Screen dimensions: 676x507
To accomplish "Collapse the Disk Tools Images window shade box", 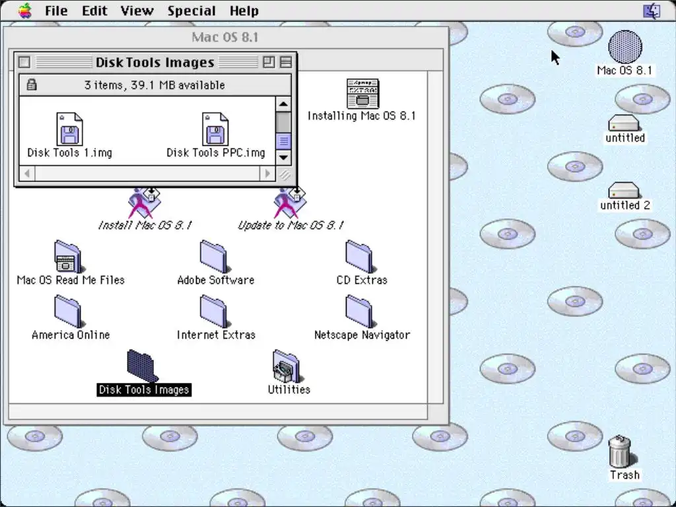I will coord(285,62).
